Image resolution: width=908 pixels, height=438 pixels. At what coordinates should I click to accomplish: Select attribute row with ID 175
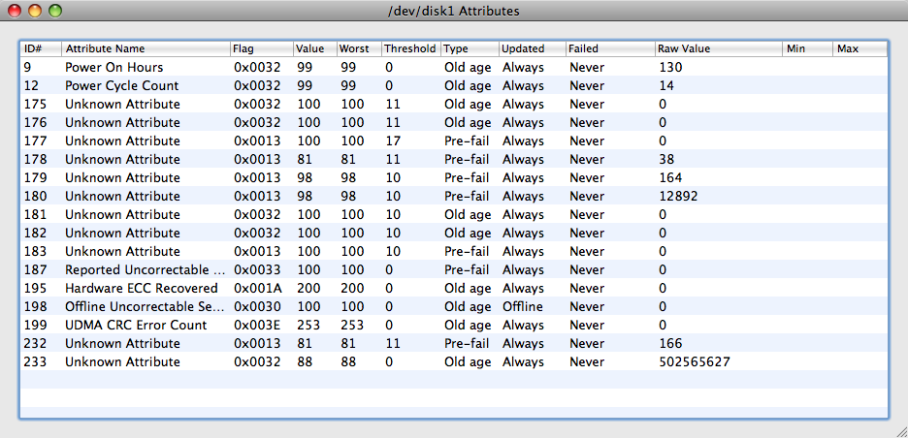(454, 104)
